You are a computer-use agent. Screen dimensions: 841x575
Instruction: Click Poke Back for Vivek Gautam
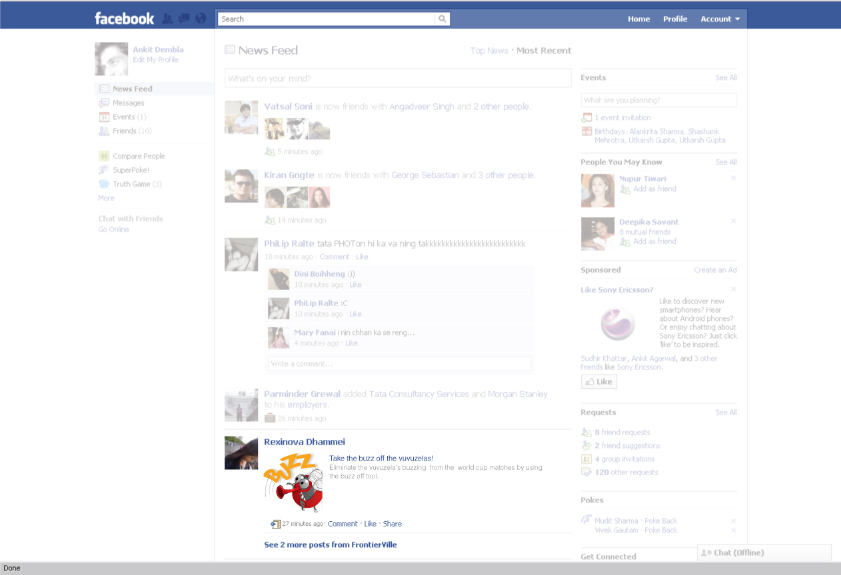click(x=660, y=530)
